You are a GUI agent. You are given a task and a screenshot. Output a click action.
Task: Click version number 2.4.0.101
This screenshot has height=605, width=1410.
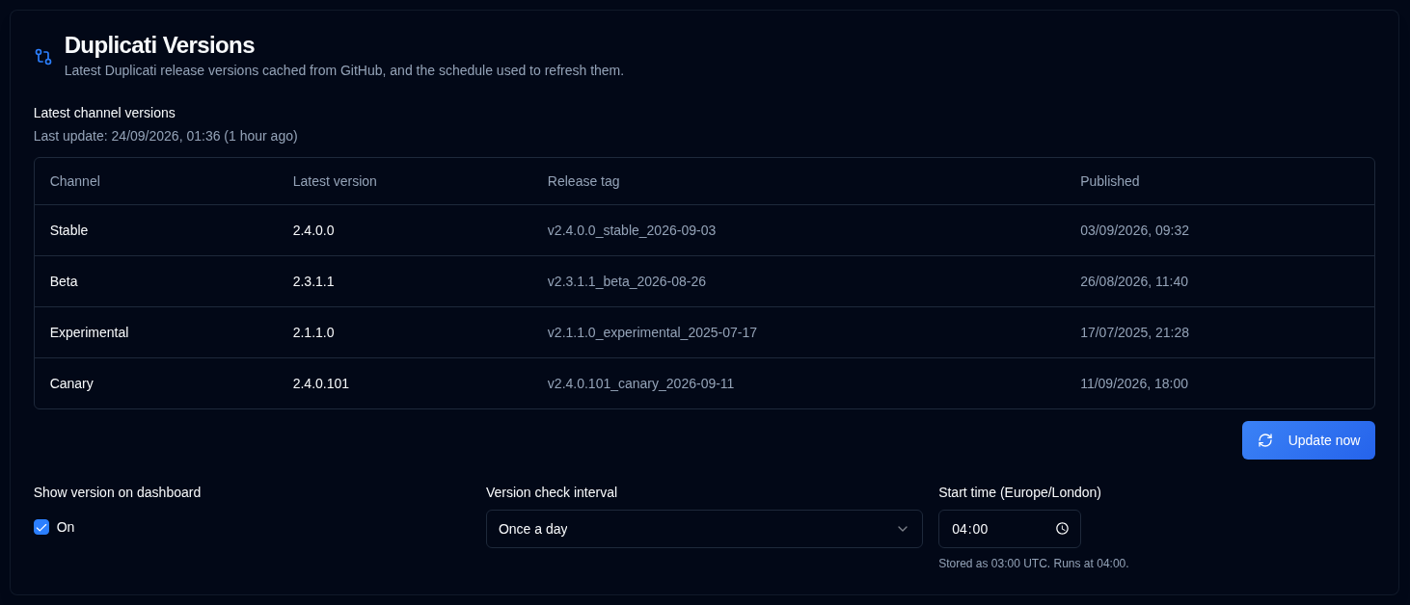click(x=321, y=383)
